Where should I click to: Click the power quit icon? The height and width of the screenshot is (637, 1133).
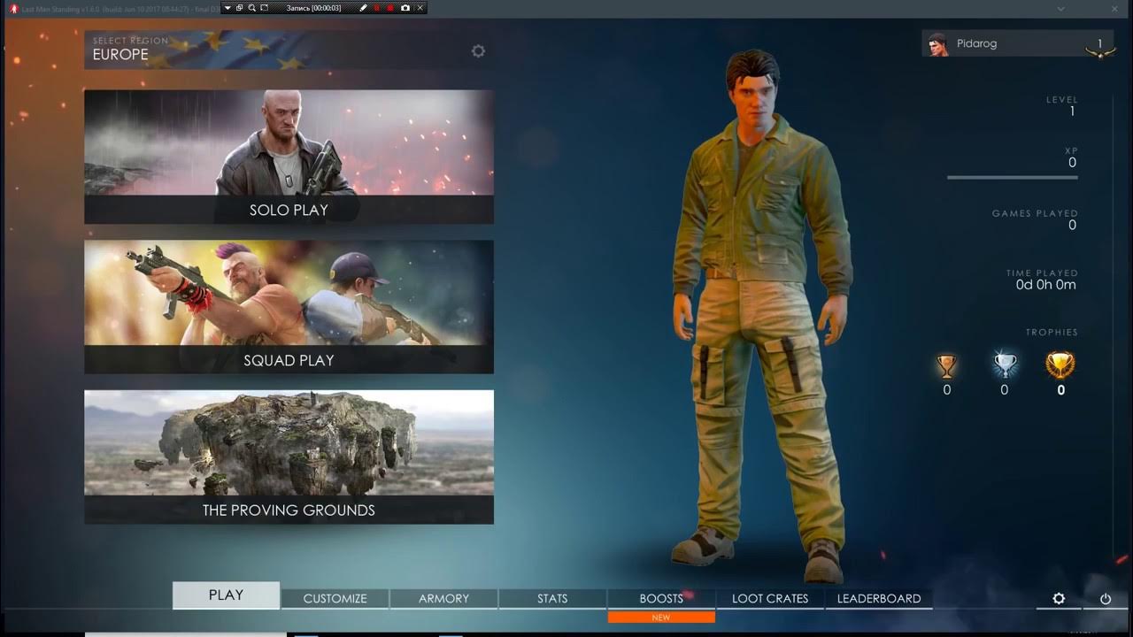tap(1106, 599)
